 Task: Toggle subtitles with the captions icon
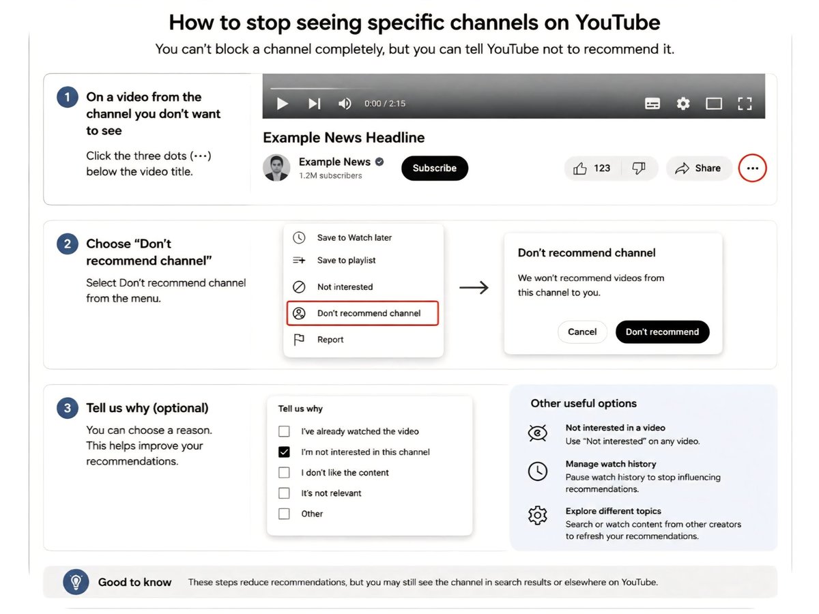(x=652, y=104)
